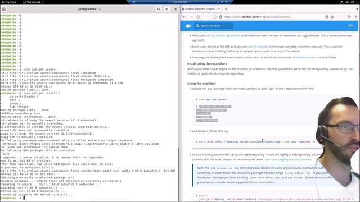The width and height of the screenshot is (360, 202).
Task: Bookmark this page with the star
Action: click(x=332, y=17)
